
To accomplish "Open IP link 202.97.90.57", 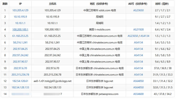I will [20, 62].
